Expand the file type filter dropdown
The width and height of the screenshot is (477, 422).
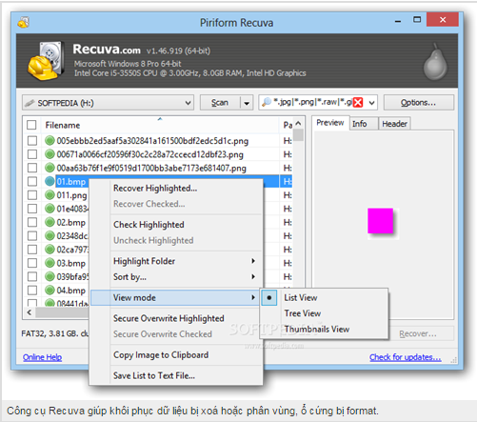click(371, 103)
